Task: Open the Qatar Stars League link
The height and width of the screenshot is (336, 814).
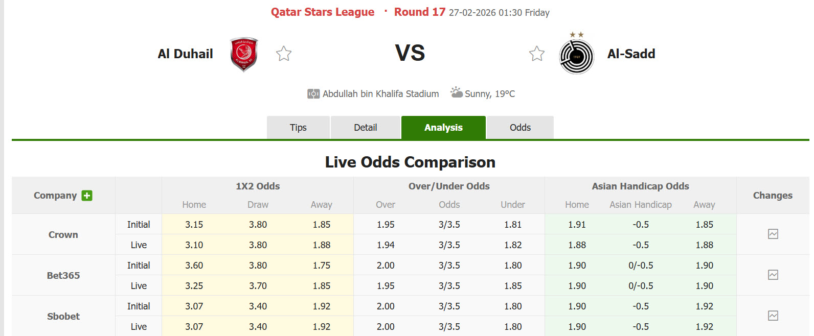Action: pos(323,12)
